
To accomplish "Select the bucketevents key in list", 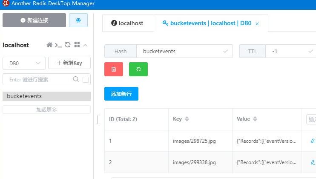I will pos(46,96).
